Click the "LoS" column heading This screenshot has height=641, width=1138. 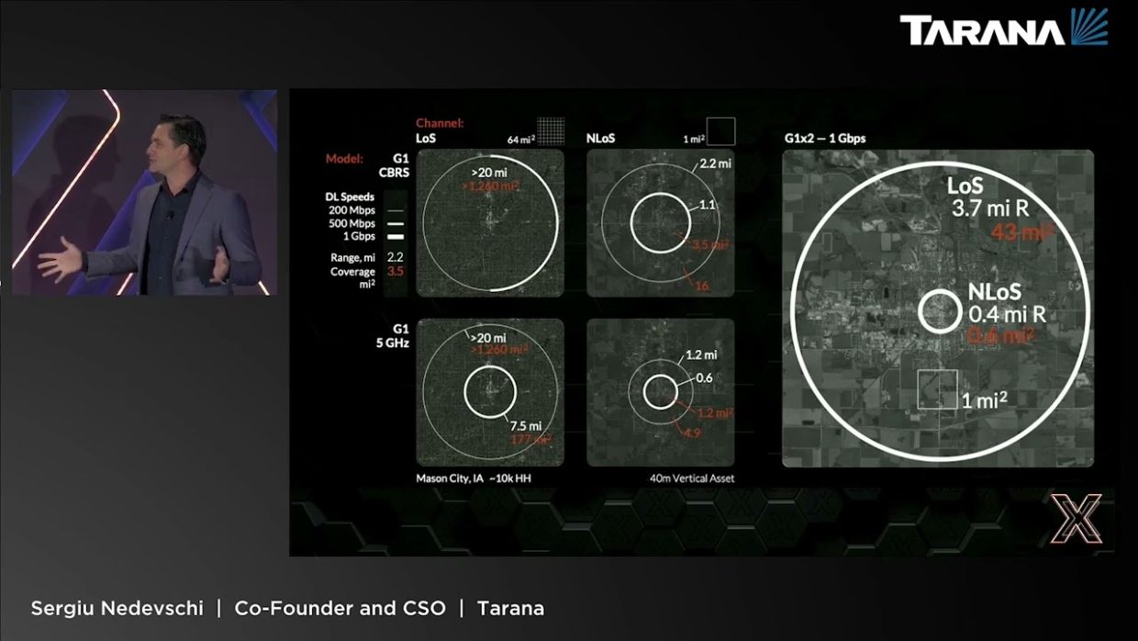tap(426, 139)
